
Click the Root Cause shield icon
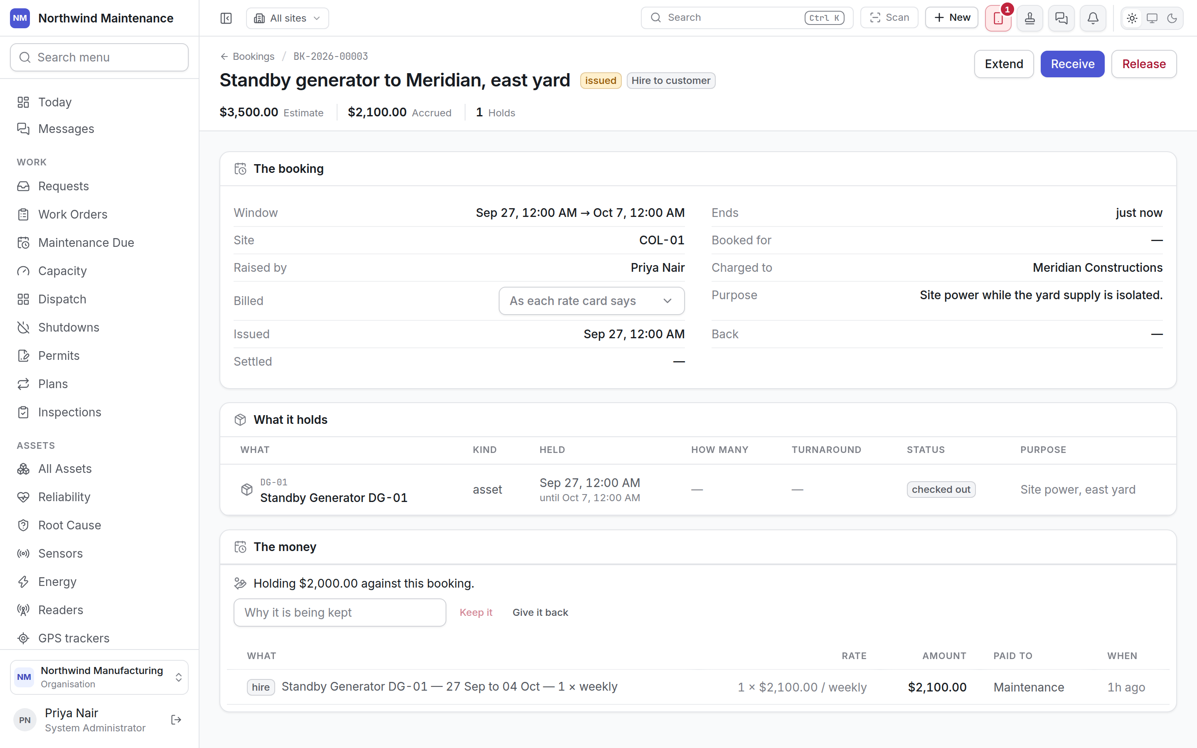pos(23,525)
